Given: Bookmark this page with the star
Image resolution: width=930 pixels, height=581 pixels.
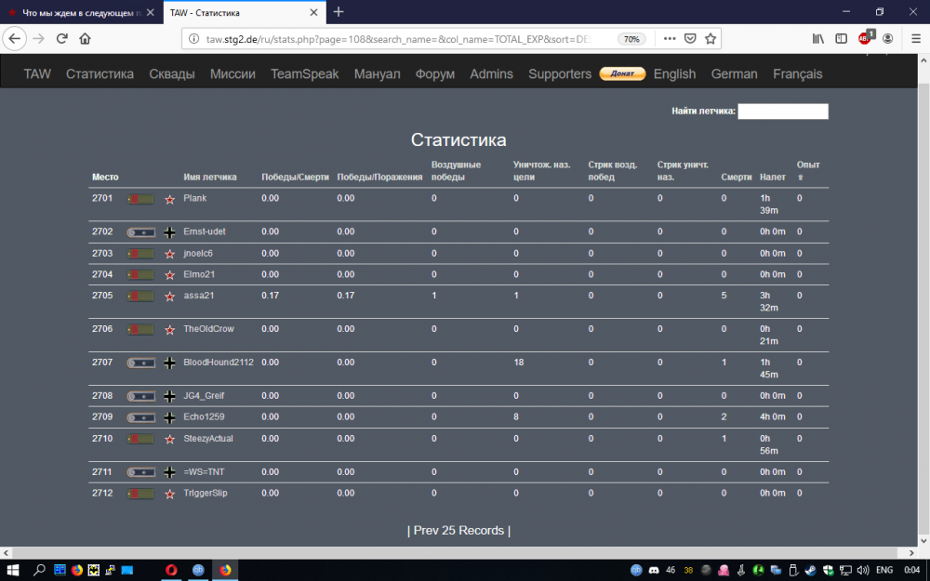Looking at the screenshot, I should click(710, 38).
